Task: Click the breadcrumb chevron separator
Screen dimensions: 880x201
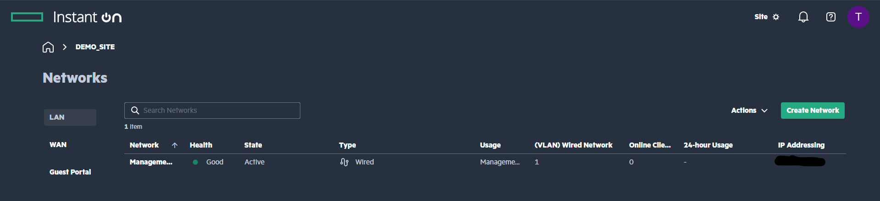Action: tap(65, 47)
